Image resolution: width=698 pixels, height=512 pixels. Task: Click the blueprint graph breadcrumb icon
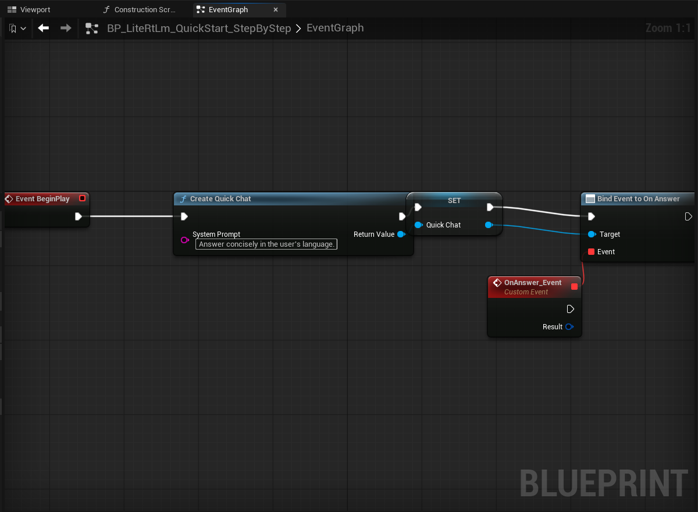(92, 28)
